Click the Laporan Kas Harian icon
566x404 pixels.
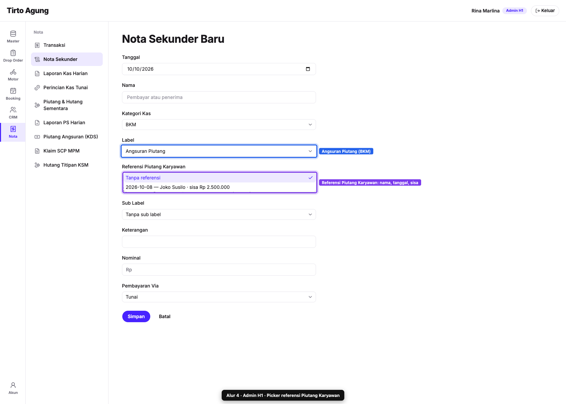37,73
